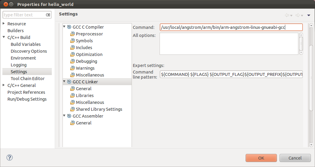
Task: Open the Settings view menu triangle
Action: point(309,15)
